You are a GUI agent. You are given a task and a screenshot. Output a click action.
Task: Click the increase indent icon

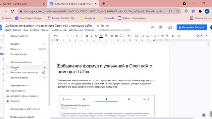pos(167,36)
